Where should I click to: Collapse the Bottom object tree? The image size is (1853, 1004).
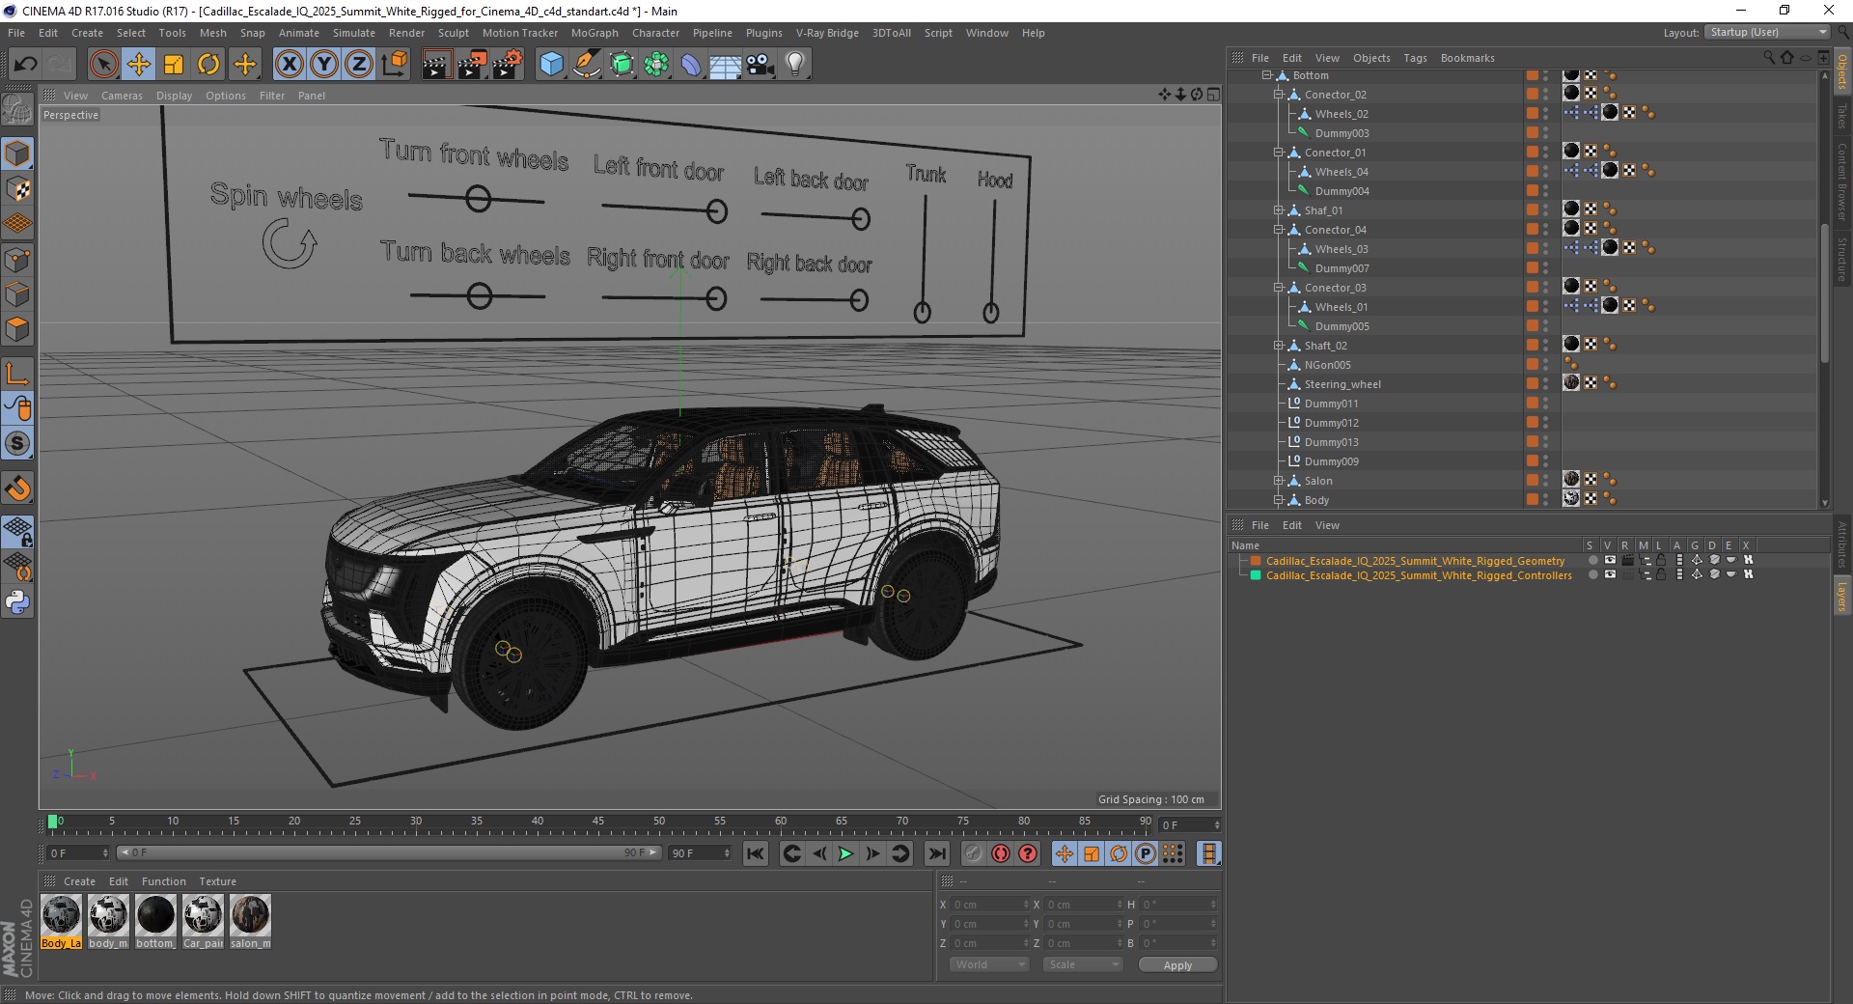(x=1267, y=75)
